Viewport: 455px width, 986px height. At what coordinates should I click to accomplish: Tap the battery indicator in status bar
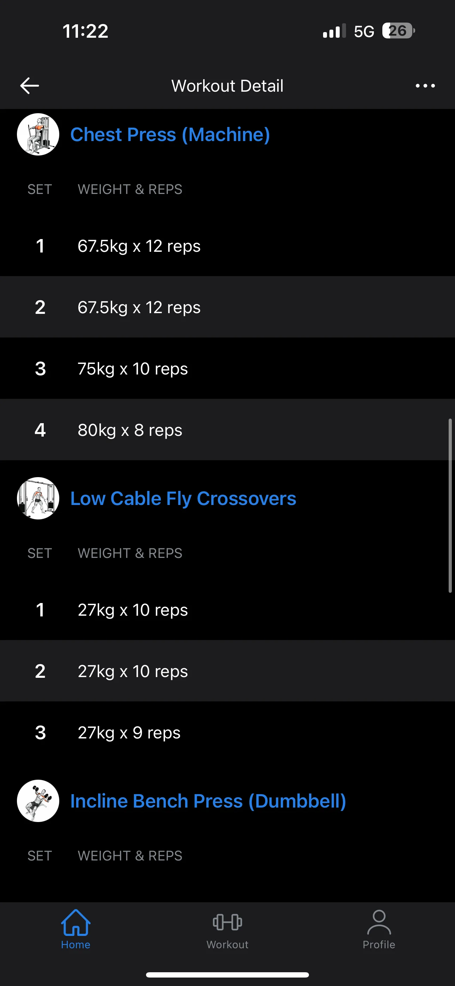pyautogui.click(x=398, y=31)
